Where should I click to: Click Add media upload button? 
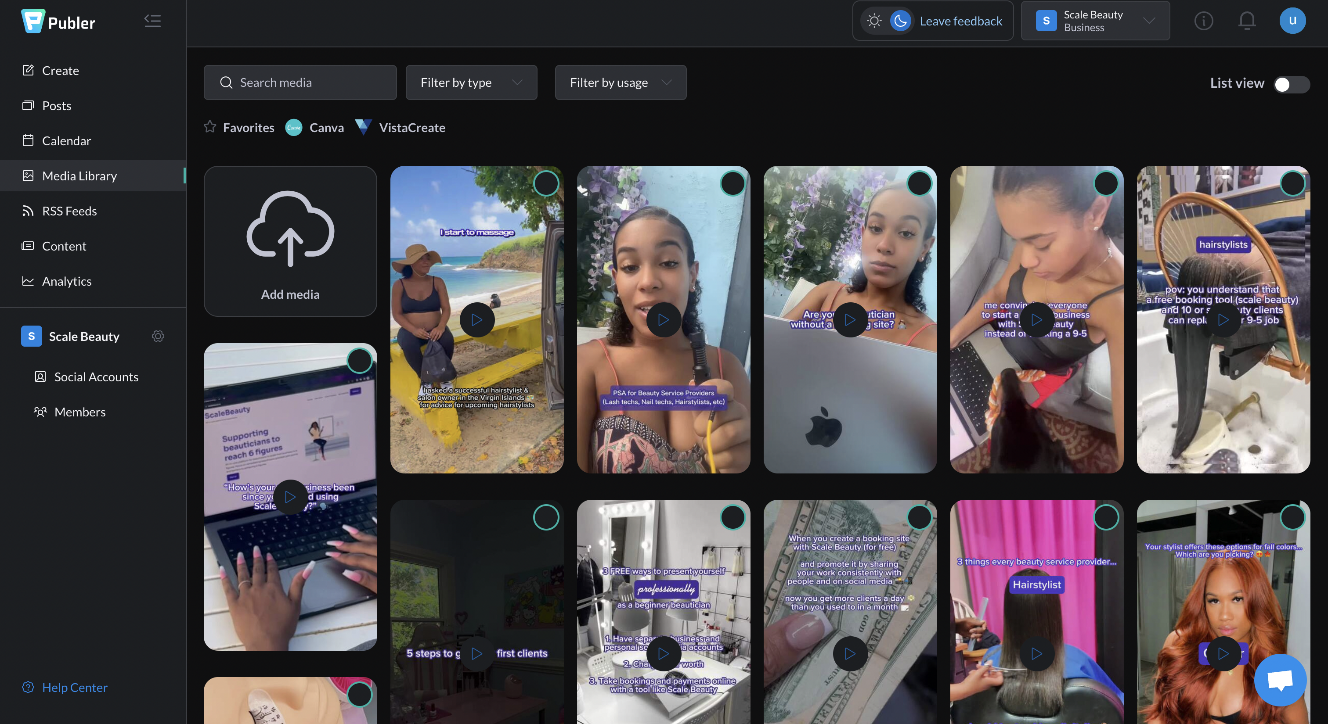pos(290,241)
